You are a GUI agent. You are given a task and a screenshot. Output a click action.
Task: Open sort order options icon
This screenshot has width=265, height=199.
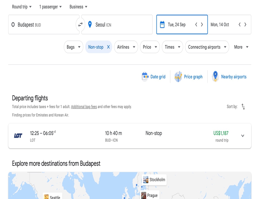tap(243, 106)
